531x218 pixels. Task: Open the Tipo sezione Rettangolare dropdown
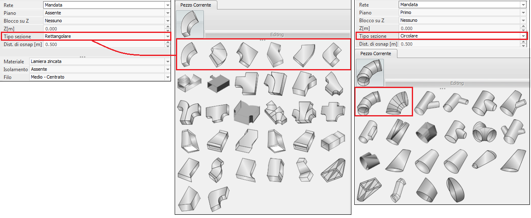coord(168,37)
